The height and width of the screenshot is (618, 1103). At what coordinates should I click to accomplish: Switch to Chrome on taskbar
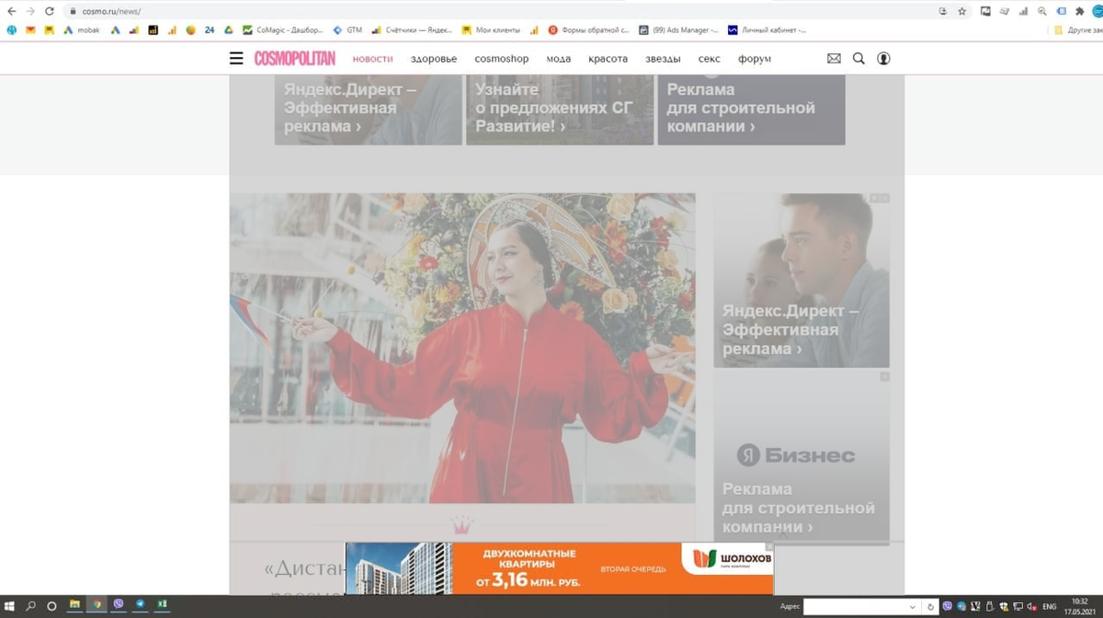pyautogui.click(x=97, y=605)
